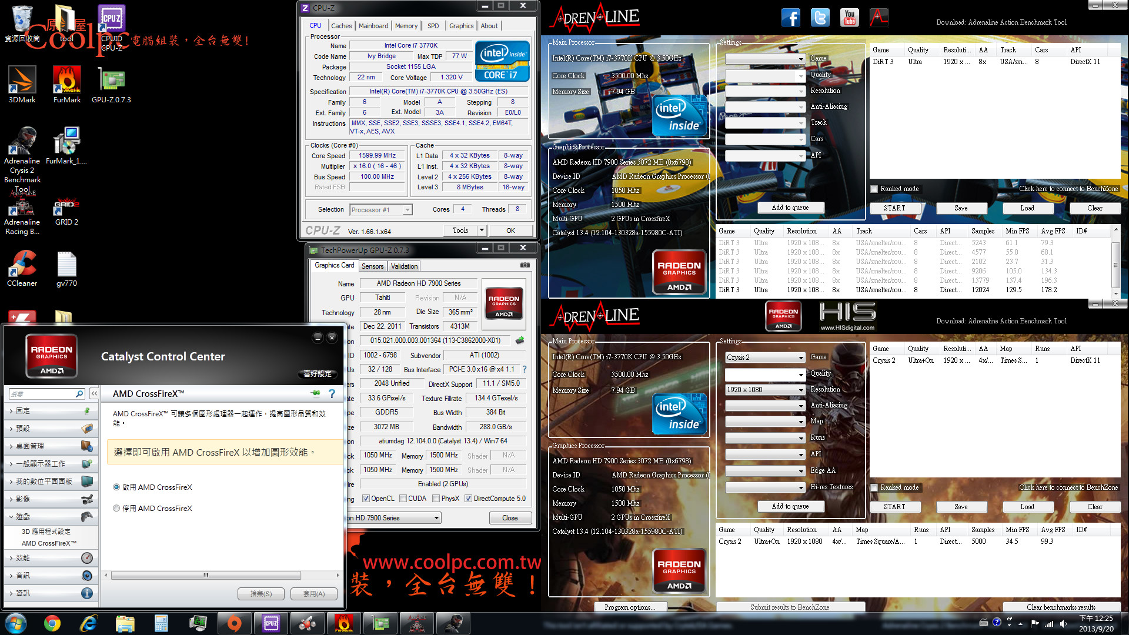This screenshot has height=635, width=1129.
Task: Click the GPU-Z save BIOS chip icon
Action: point(520,340)
